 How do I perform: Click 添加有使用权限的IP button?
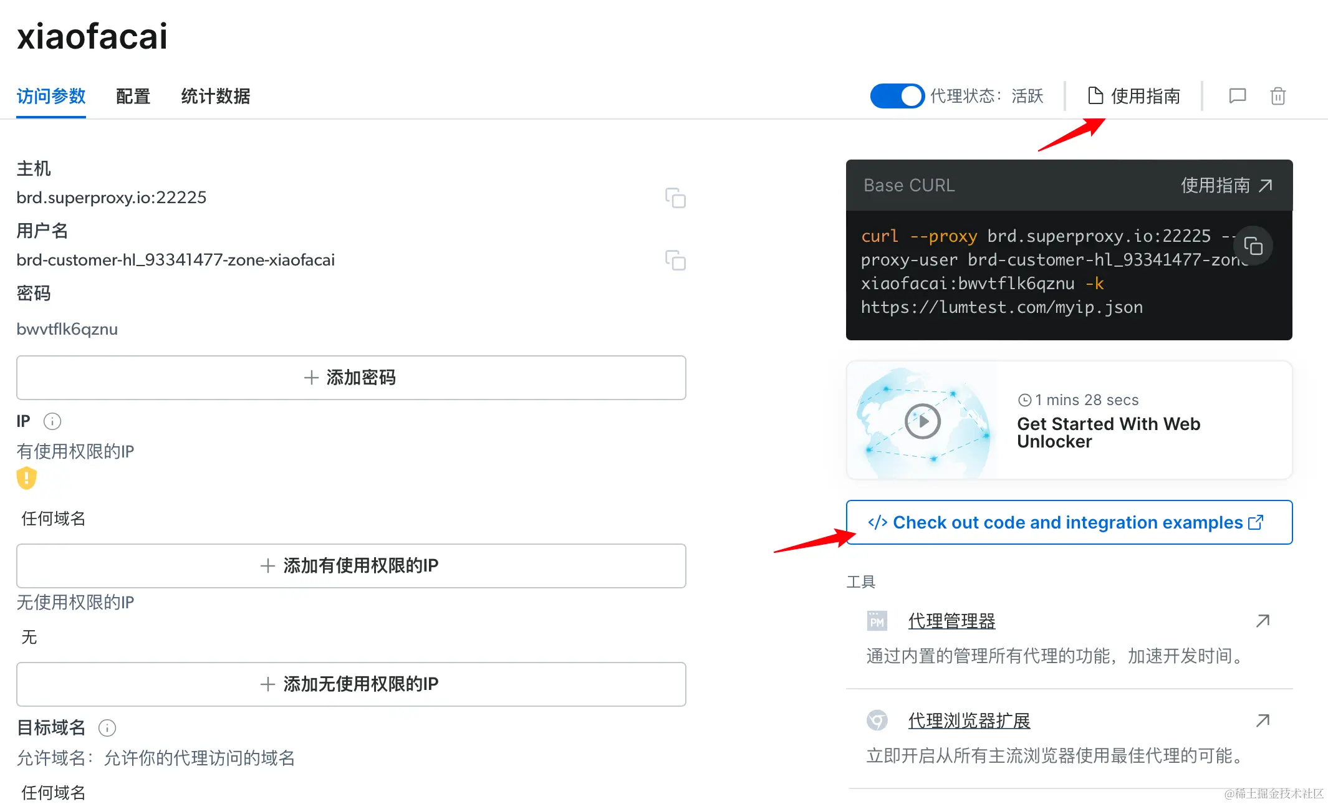click(351, 566)
